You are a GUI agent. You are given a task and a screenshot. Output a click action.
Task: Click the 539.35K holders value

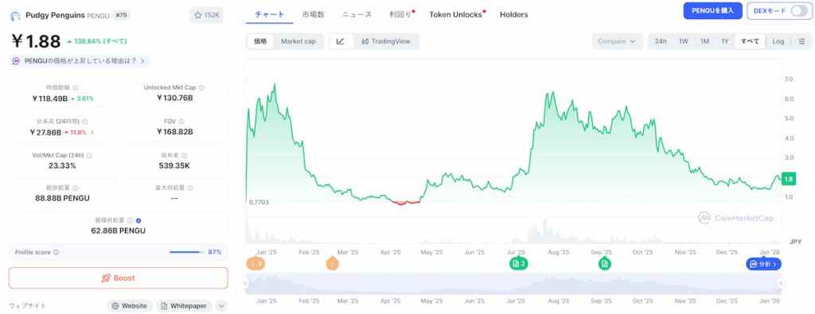[x=174, y=165]
